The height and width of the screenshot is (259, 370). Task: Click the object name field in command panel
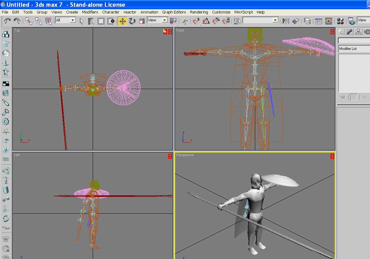coord(354,41)
